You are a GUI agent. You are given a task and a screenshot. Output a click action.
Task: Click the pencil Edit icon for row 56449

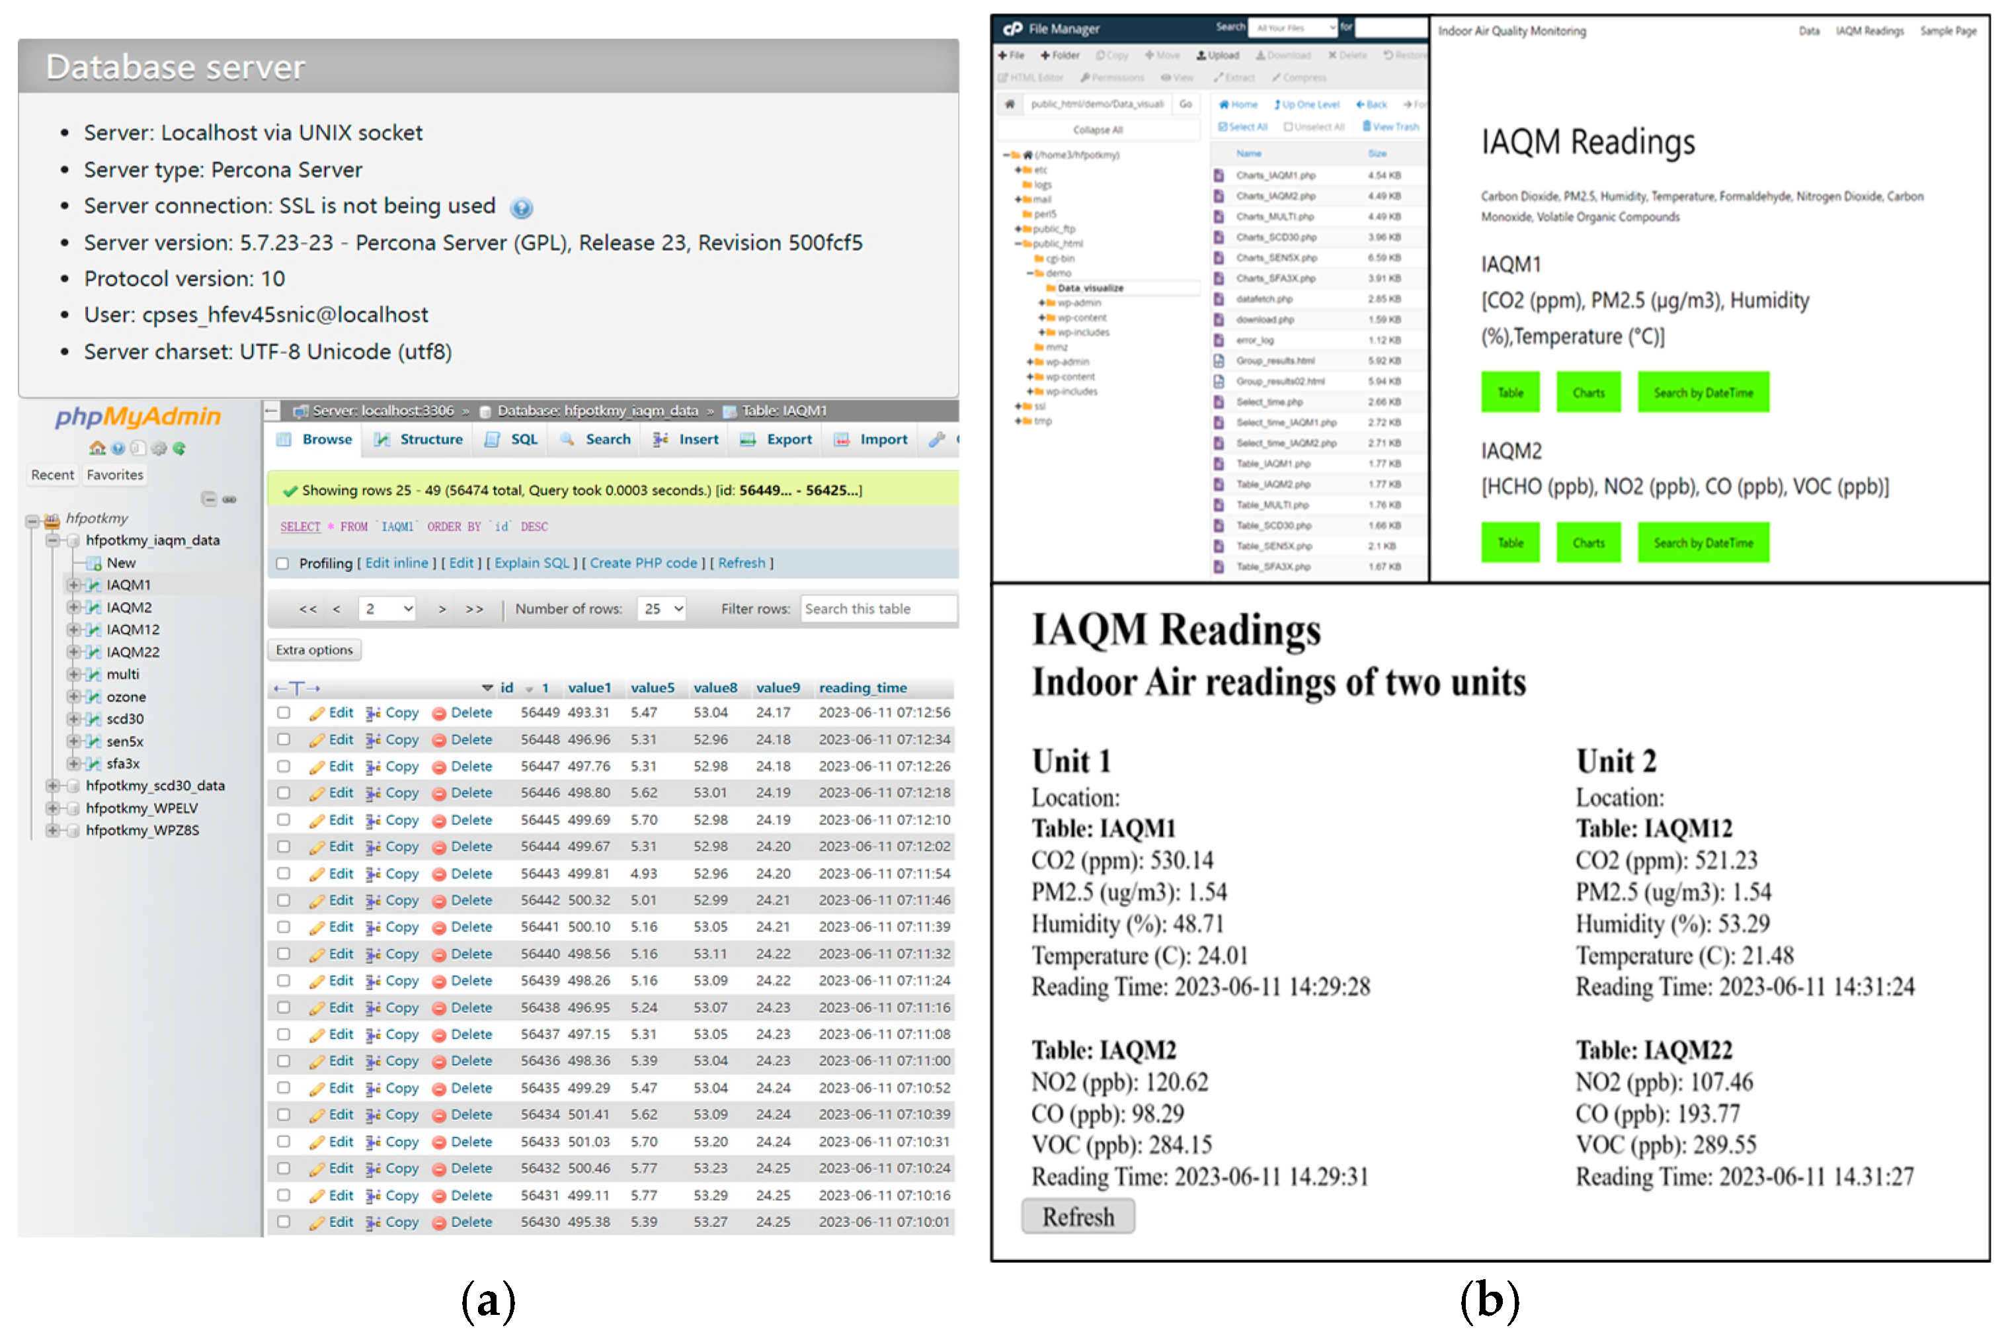coord(317,714)
